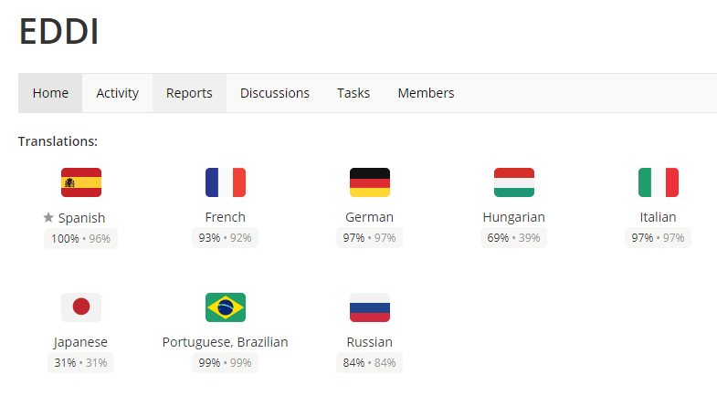Open the Portuguese, Brazilian translation link
717x395 pixels.
pos(225,342)
